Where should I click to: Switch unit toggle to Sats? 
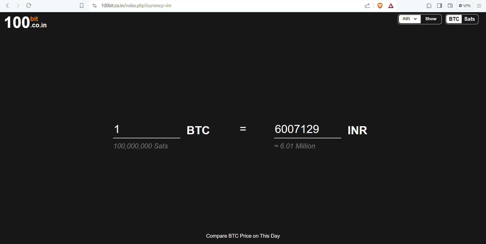pos(470,19)
